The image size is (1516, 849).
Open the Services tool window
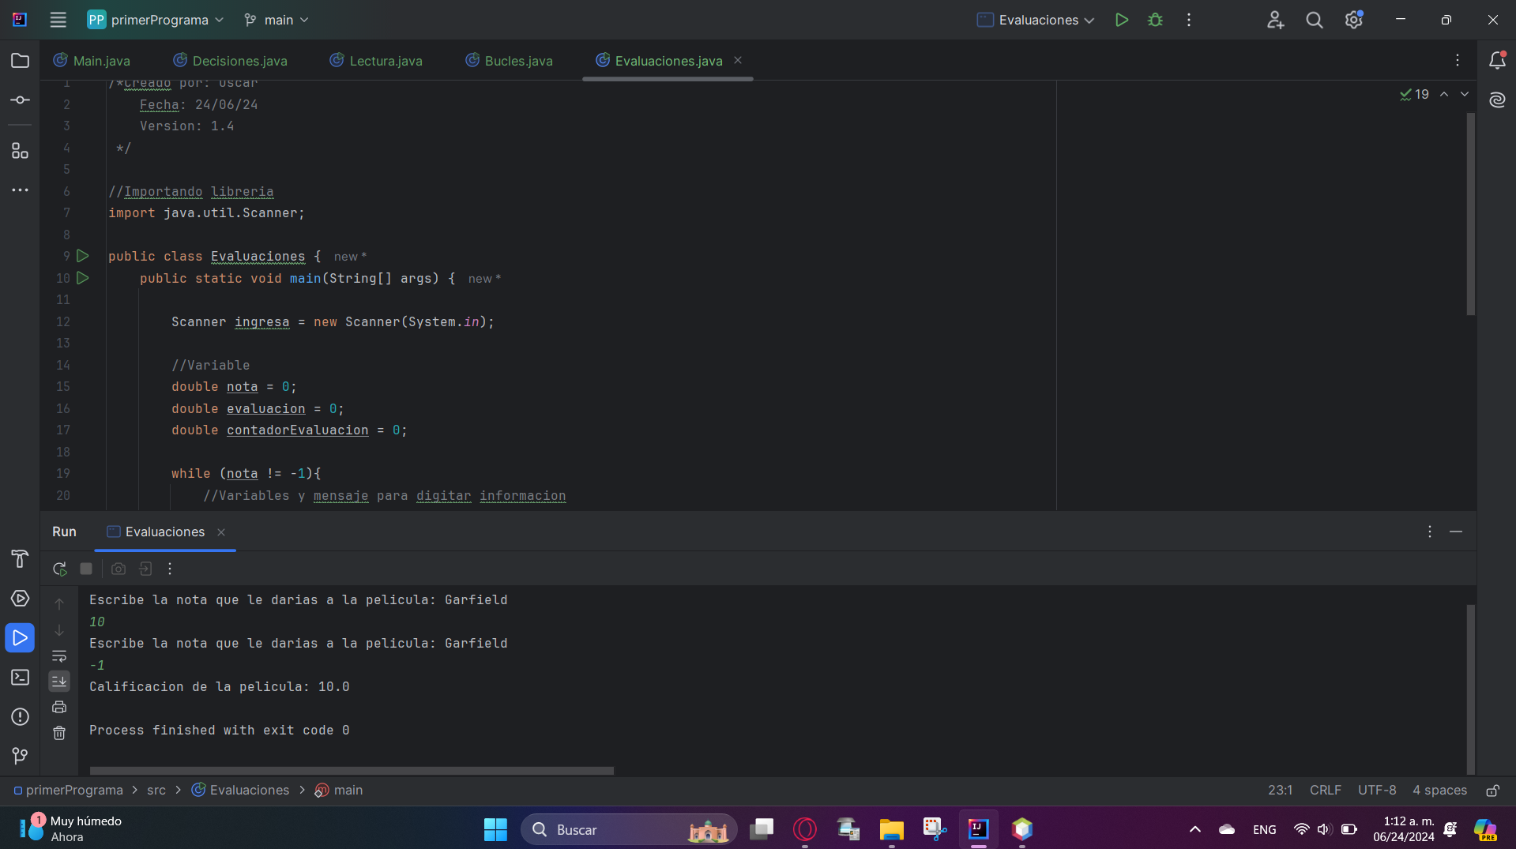[20, 599]
